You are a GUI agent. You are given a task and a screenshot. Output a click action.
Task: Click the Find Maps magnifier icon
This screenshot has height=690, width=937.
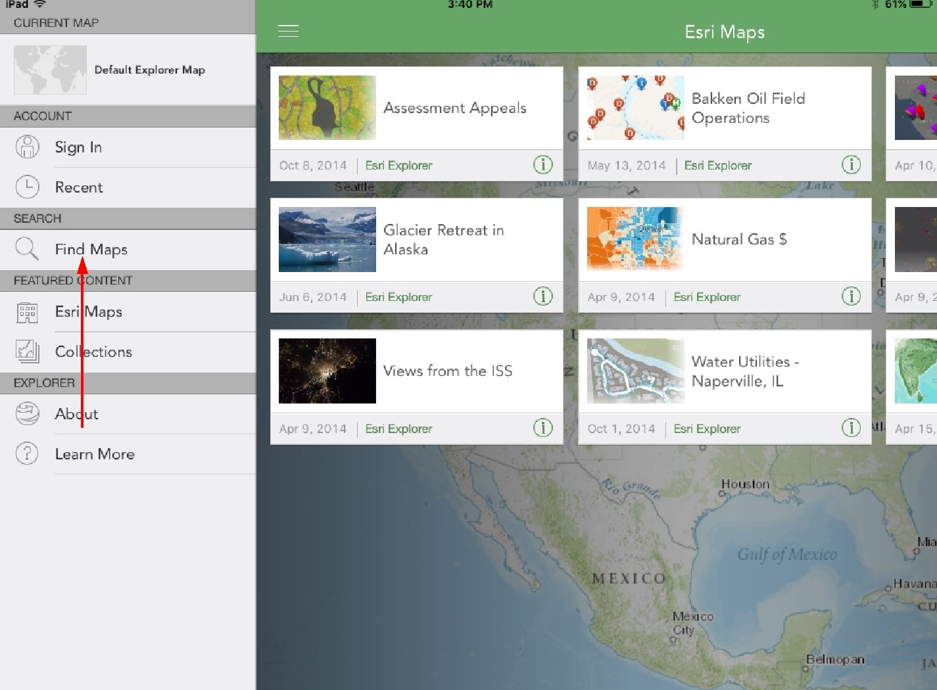[27, 249]
